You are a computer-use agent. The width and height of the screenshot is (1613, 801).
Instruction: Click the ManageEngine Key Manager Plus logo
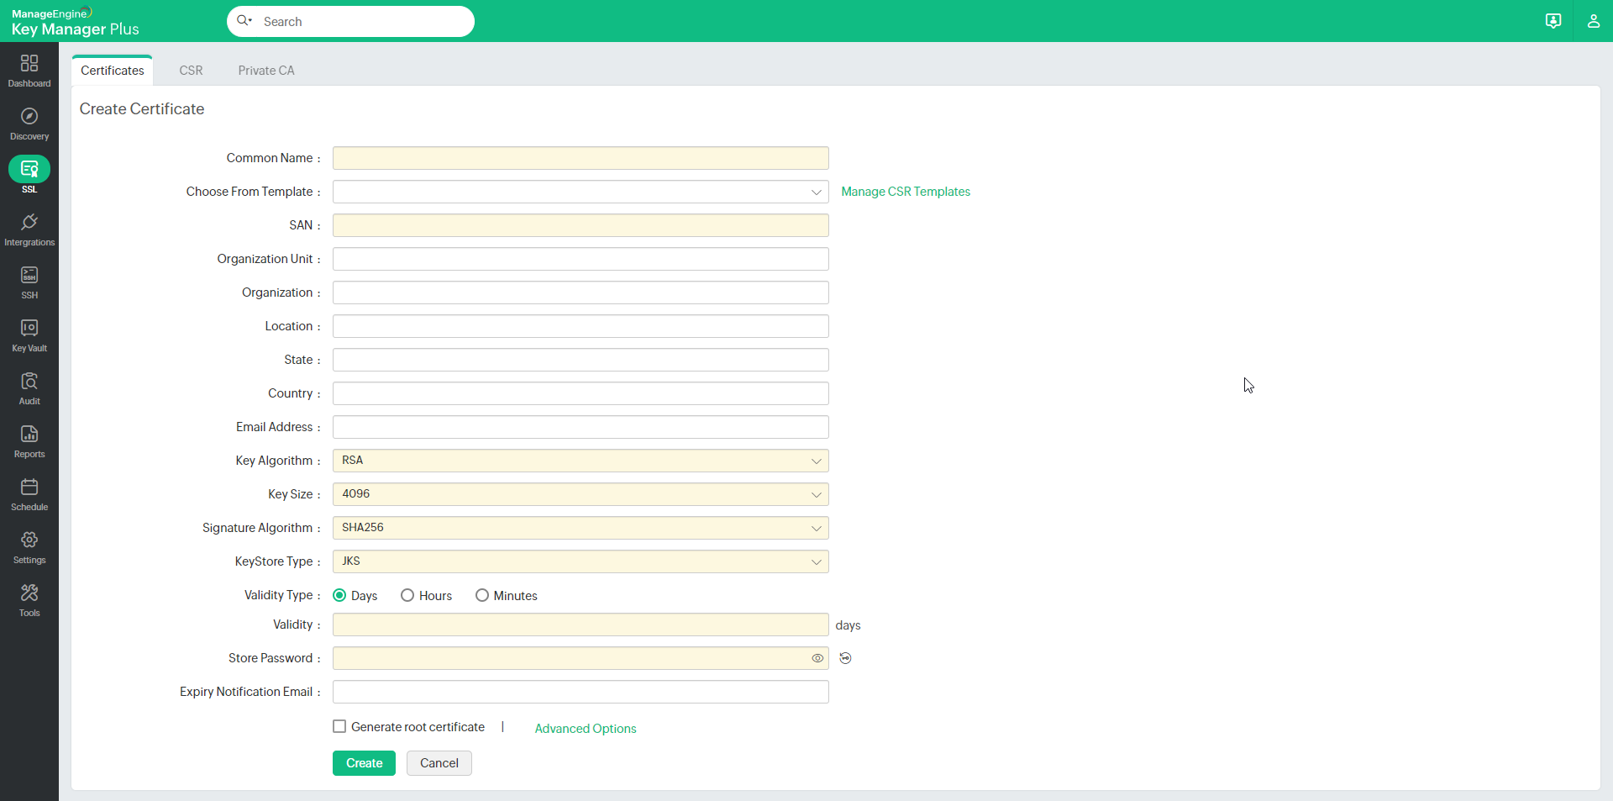click(x=76, y=22)
